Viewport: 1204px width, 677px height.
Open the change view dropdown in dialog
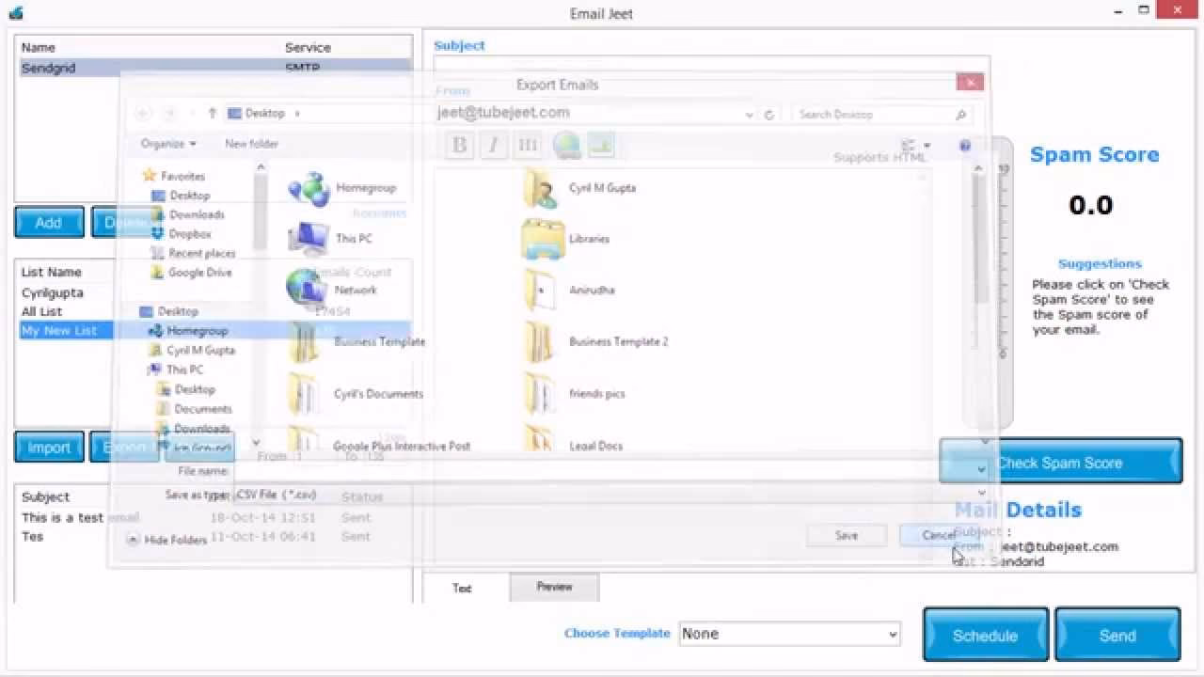coord(927,146)
